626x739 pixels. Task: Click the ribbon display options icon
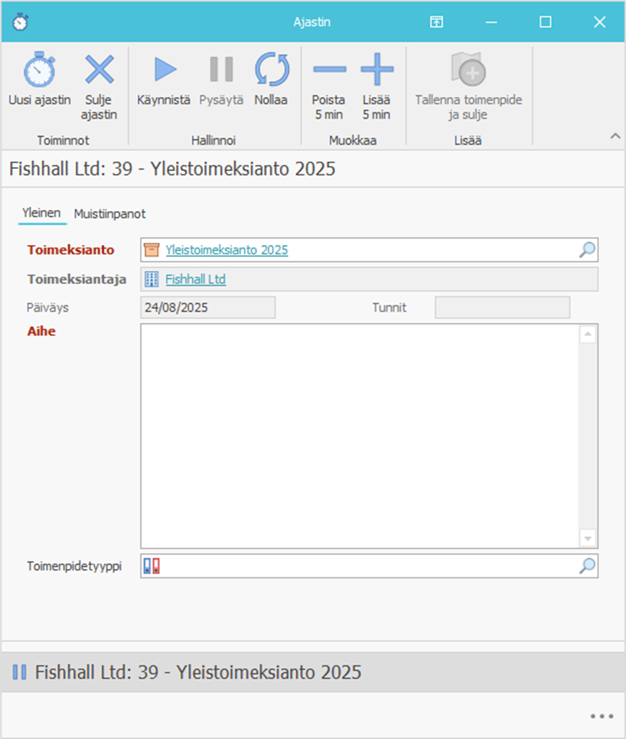436,22
